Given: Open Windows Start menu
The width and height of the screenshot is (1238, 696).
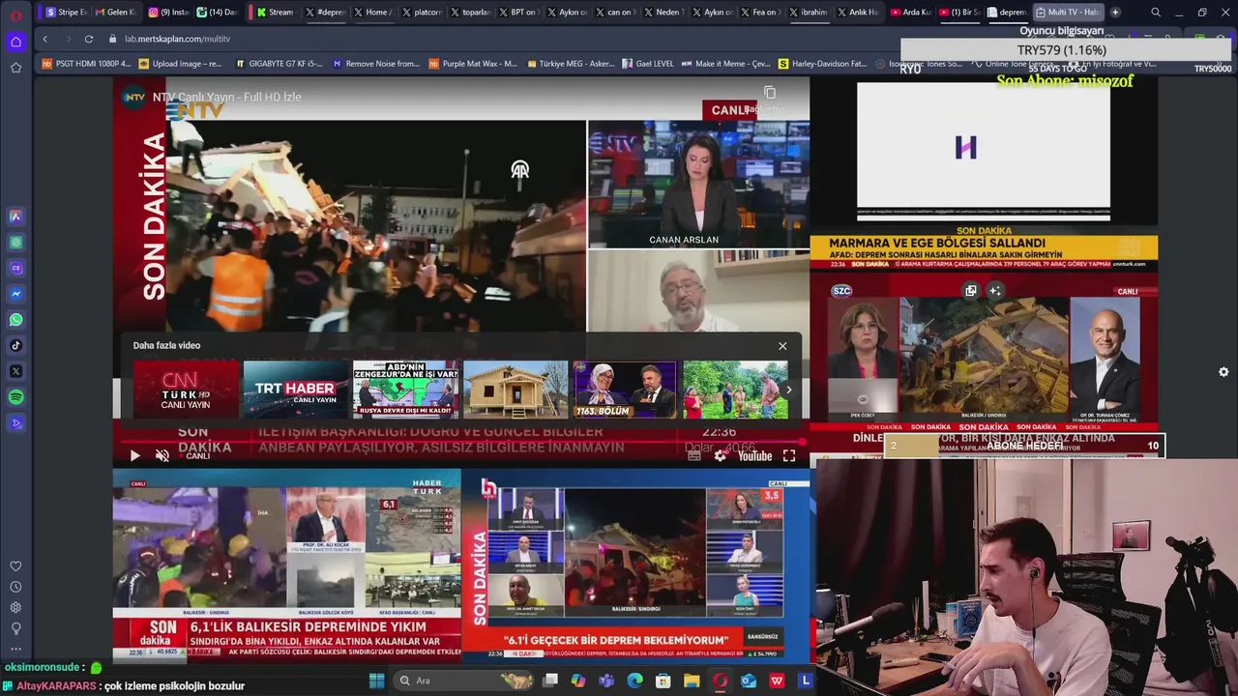Looking at the screenshot, I should point(377,681).
